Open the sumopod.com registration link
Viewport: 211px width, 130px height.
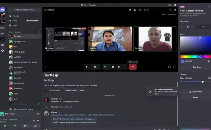[x=82, y=115]
